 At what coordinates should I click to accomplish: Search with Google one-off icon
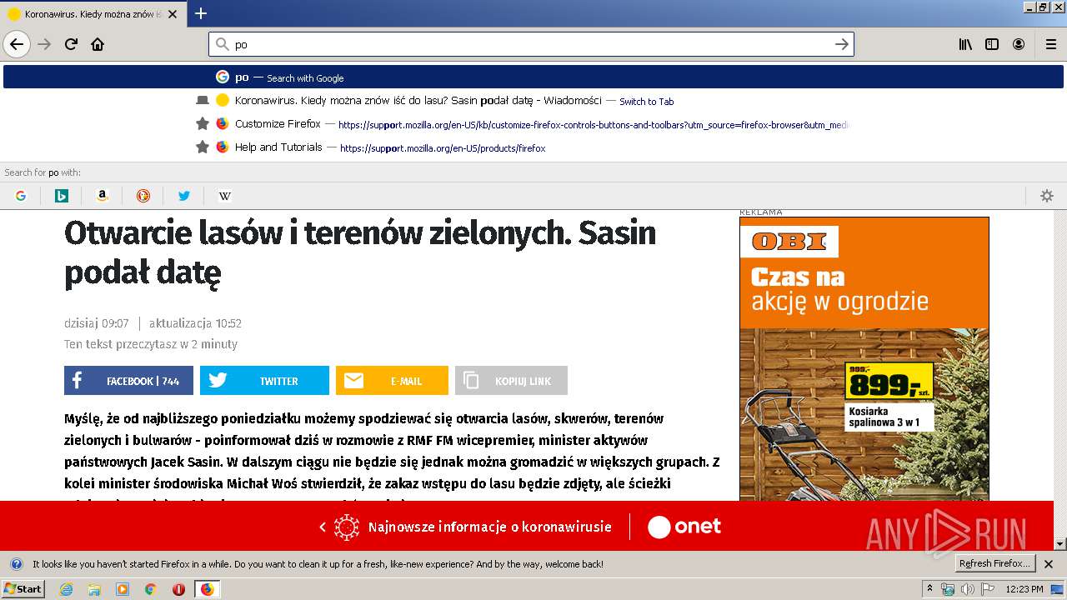click(x=21, y=196)
